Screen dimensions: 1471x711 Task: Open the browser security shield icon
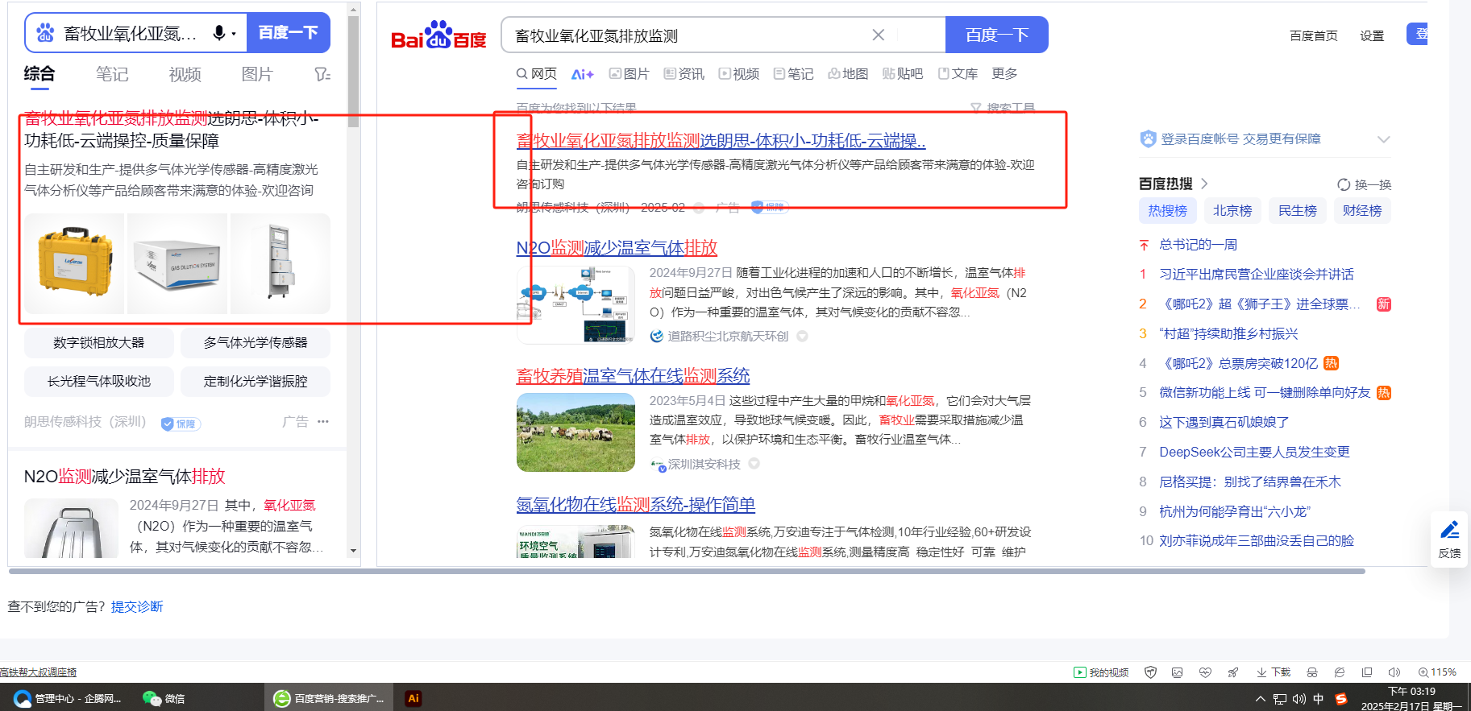click(x=1151, y=672)
